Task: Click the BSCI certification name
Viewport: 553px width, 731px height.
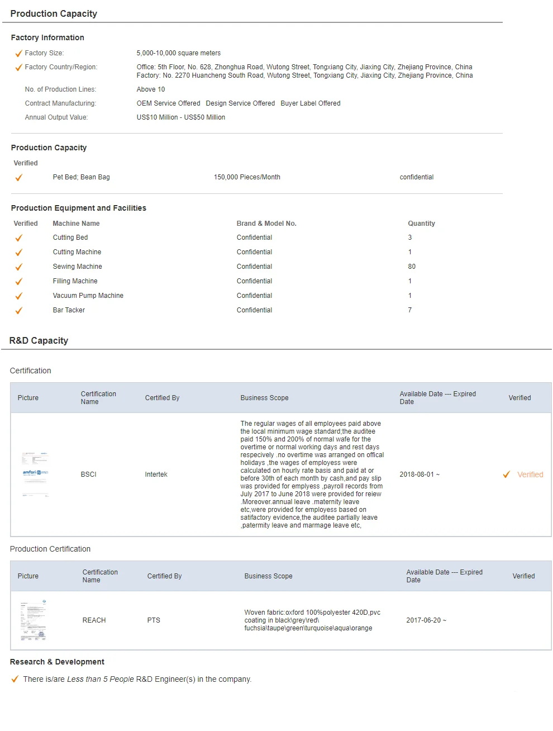Action: [88, 474]
